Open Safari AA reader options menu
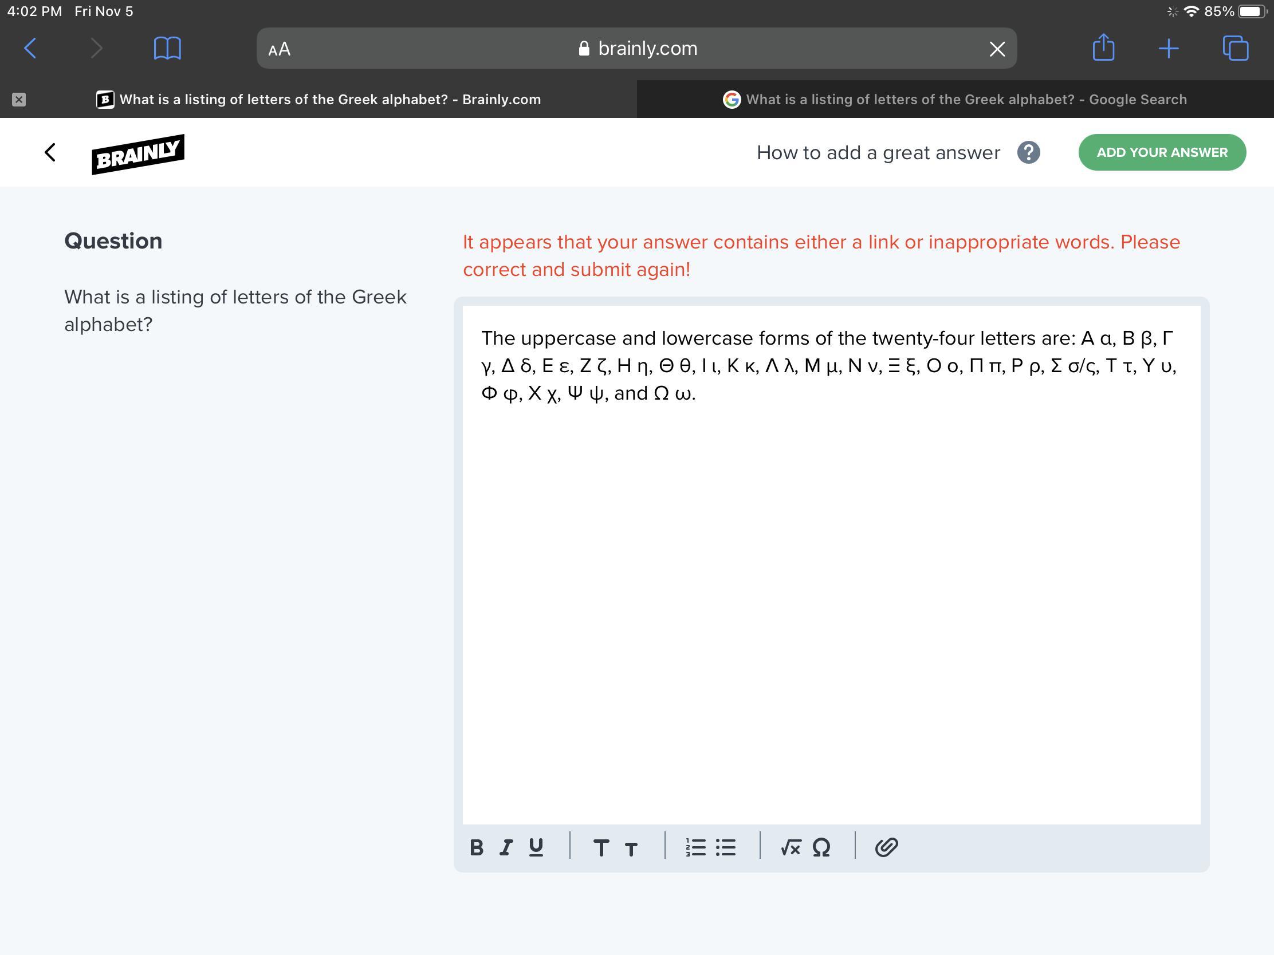Image resolution: width=1274 pixels, height=955 pixels. pos(280,49)
